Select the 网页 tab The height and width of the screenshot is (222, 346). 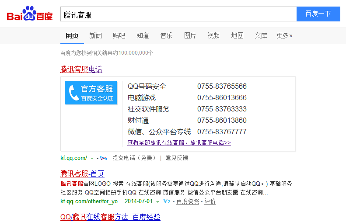click(72, 36)
